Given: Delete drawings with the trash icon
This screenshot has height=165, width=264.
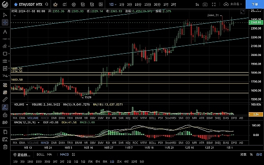Looking at the screenshot, I should pos(5,147).
